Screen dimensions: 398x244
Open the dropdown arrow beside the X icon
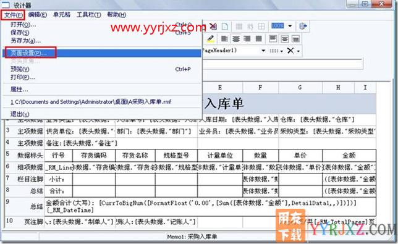point(298,51)
